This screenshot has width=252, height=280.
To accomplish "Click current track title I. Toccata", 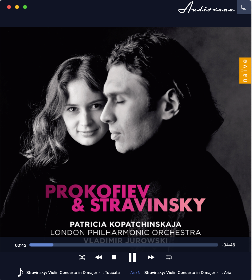I will point(73,273).
